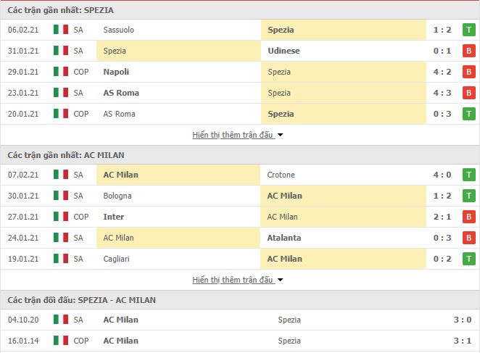Click green T badge for Cagliari-AC Milan
This screenshot has height=353, width=480.
[468, 259]
